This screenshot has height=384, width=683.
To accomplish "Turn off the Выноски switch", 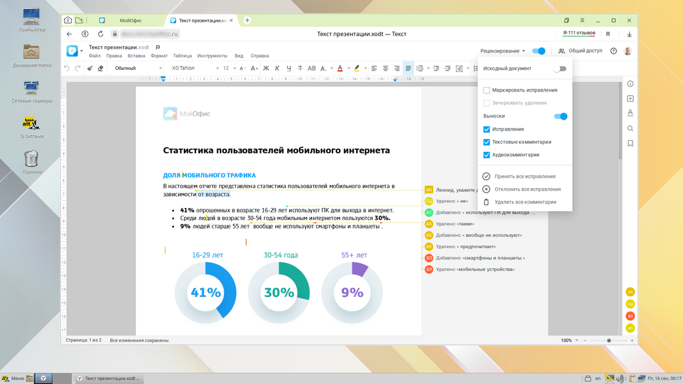I will coord(561,116).
